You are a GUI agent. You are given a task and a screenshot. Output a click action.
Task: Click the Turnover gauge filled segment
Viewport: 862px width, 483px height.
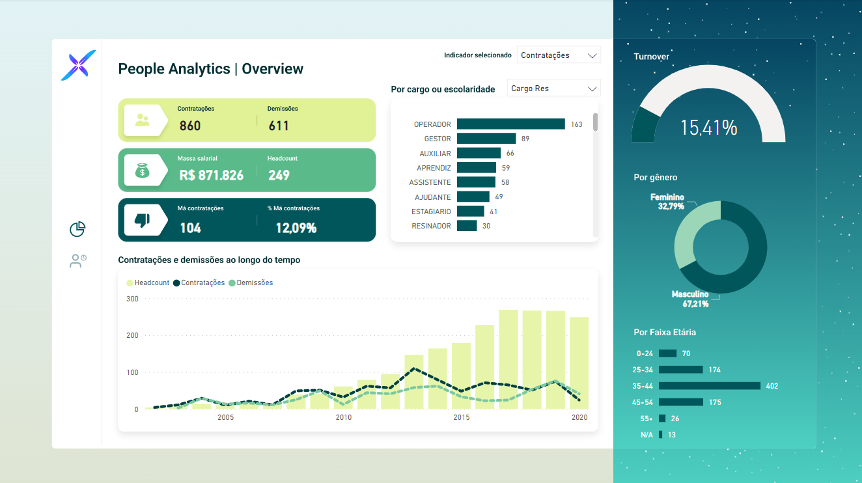643,125
